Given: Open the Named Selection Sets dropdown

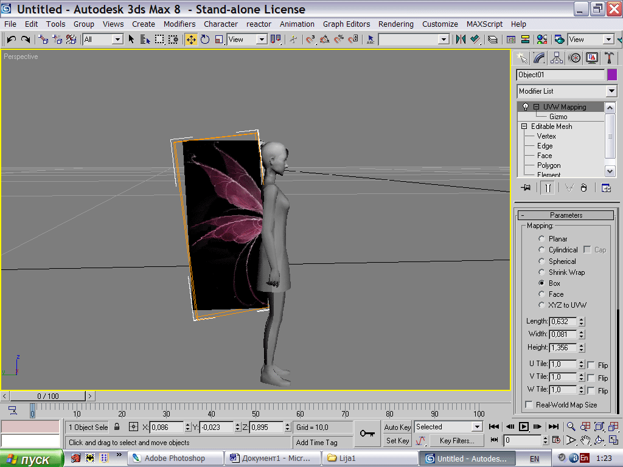Looking at the screenshot, I should (444, 40).
